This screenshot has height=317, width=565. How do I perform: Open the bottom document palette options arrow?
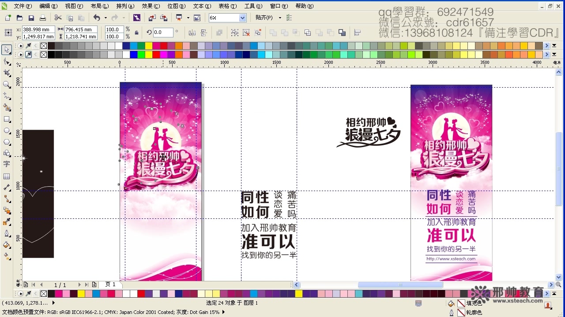(x=20, y=294)
